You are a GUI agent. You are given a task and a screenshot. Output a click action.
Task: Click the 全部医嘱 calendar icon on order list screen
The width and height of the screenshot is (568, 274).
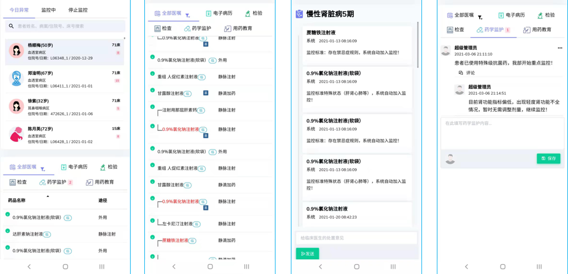[157, 13]
